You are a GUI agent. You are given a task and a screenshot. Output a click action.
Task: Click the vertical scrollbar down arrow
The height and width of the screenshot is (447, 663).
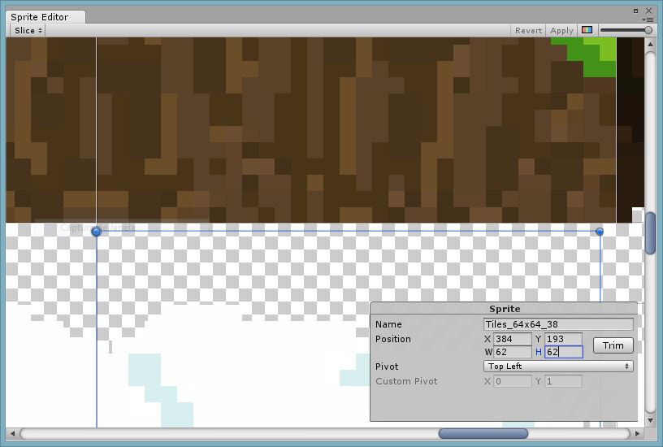click(650, 420)
